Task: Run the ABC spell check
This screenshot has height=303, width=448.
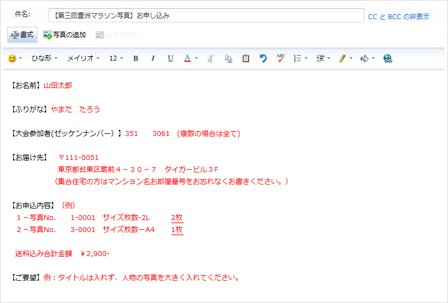Action: coord(281,58)
